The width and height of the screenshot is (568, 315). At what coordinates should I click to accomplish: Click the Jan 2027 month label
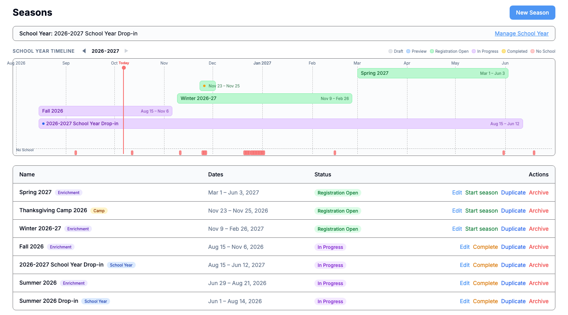click(x=262, y=63)
